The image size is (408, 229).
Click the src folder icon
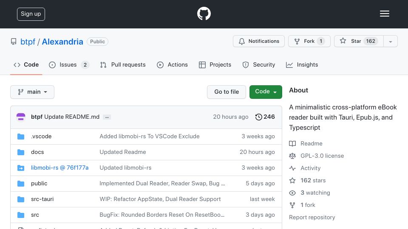pyautogui.click(x=21, y=215)
